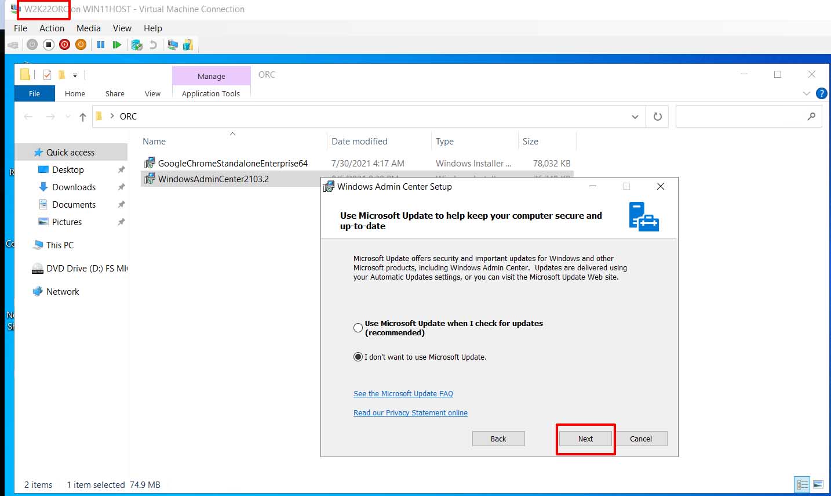Viewport: 831px width, 496px height.
Task: Click the folder icon at Explorer window corner
Action: pos(25,74)
